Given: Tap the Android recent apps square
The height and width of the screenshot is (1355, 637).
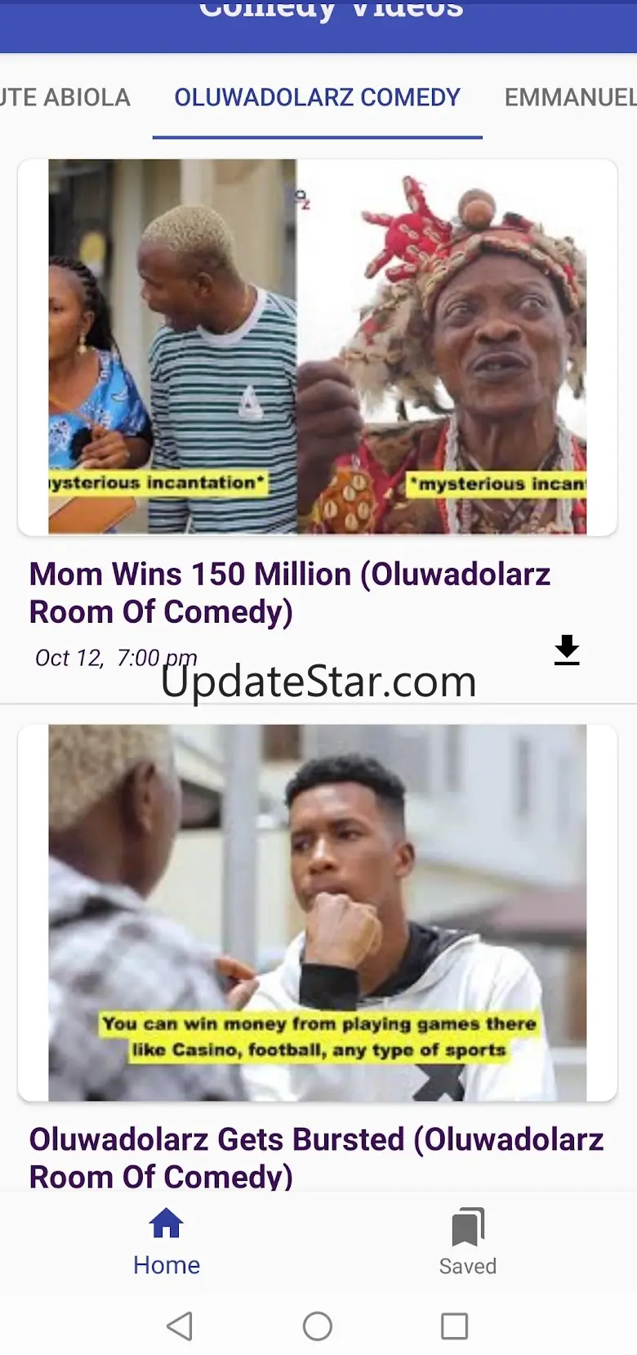Looking at the screenshot, I should coord(455,1326).
